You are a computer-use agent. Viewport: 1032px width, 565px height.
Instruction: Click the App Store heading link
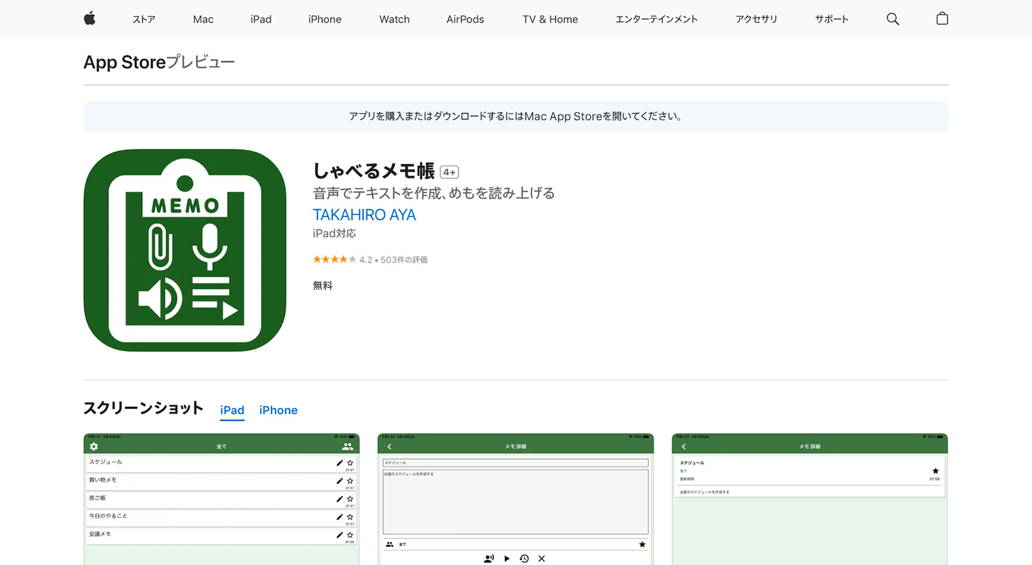[x=124, y=62]
